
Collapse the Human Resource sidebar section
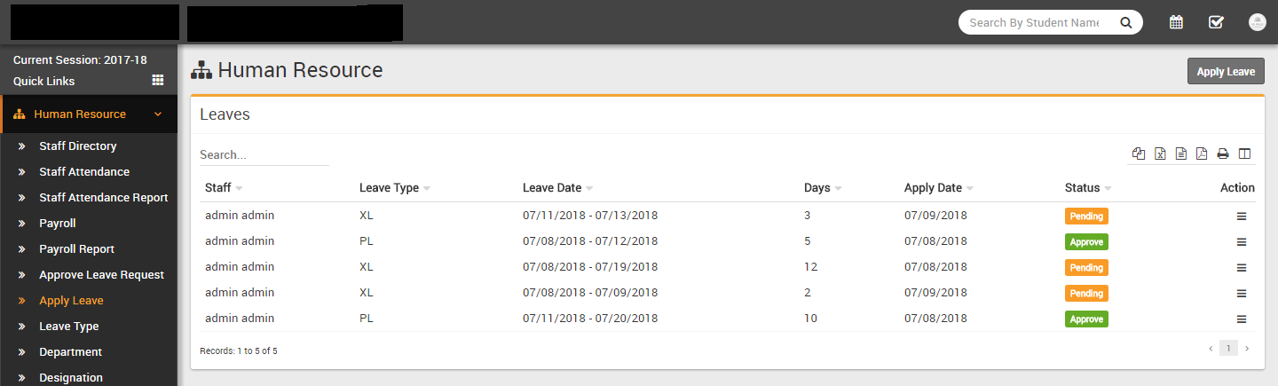(x=158, y=114)
